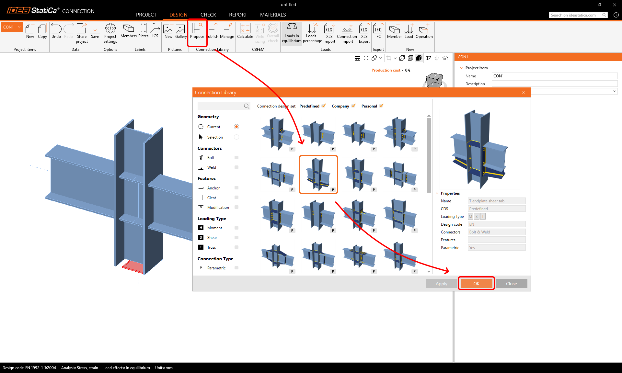Click the connection library vertical scrollbar
Image resolution: width=622 pixels, height=373 pixels.
tap(429, 155)
